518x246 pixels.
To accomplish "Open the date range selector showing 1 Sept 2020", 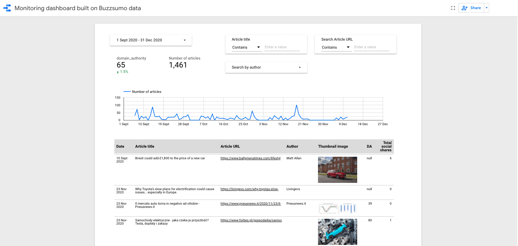I will [150, 40].
